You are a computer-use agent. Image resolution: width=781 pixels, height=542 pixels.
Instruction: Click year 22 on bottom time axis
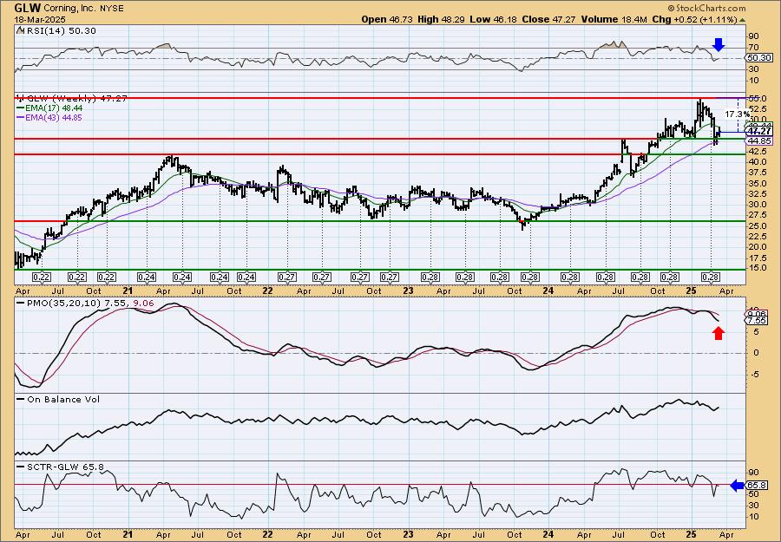[268, 534]
